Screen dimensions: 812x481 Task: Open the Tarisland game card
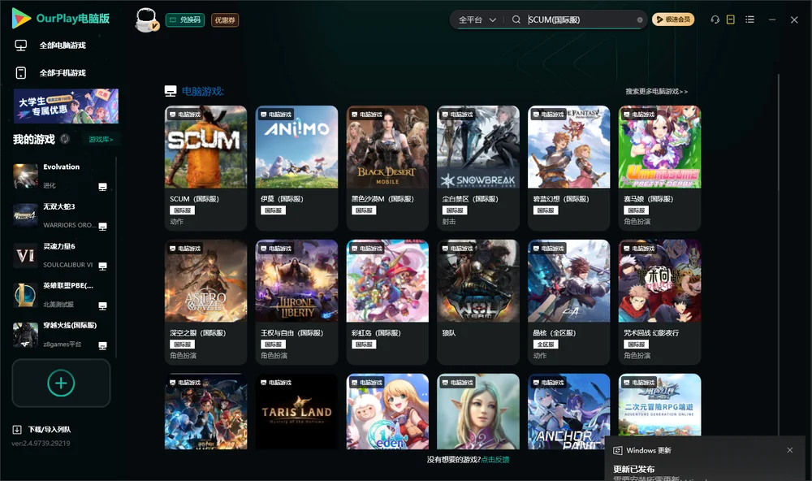[x=296, y=412]
